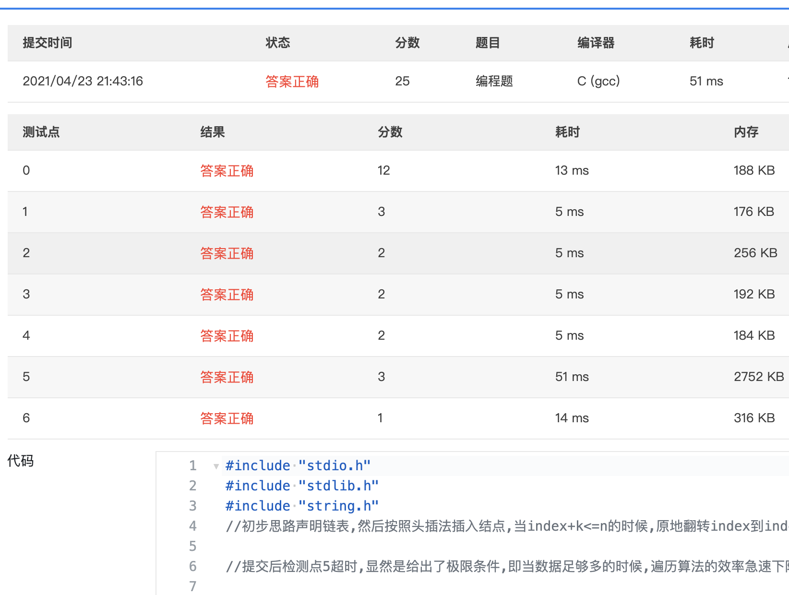The width and height of the screenshot is (789, 595).
Task: Click 答案正确 result for test point 5
Action: pyautogui.click(x=227, y=377)
